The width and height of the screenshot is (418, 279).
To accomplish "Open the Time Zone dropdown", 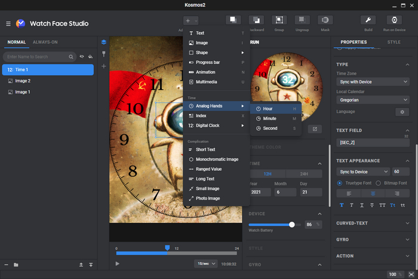I will [x=372, y=81].
